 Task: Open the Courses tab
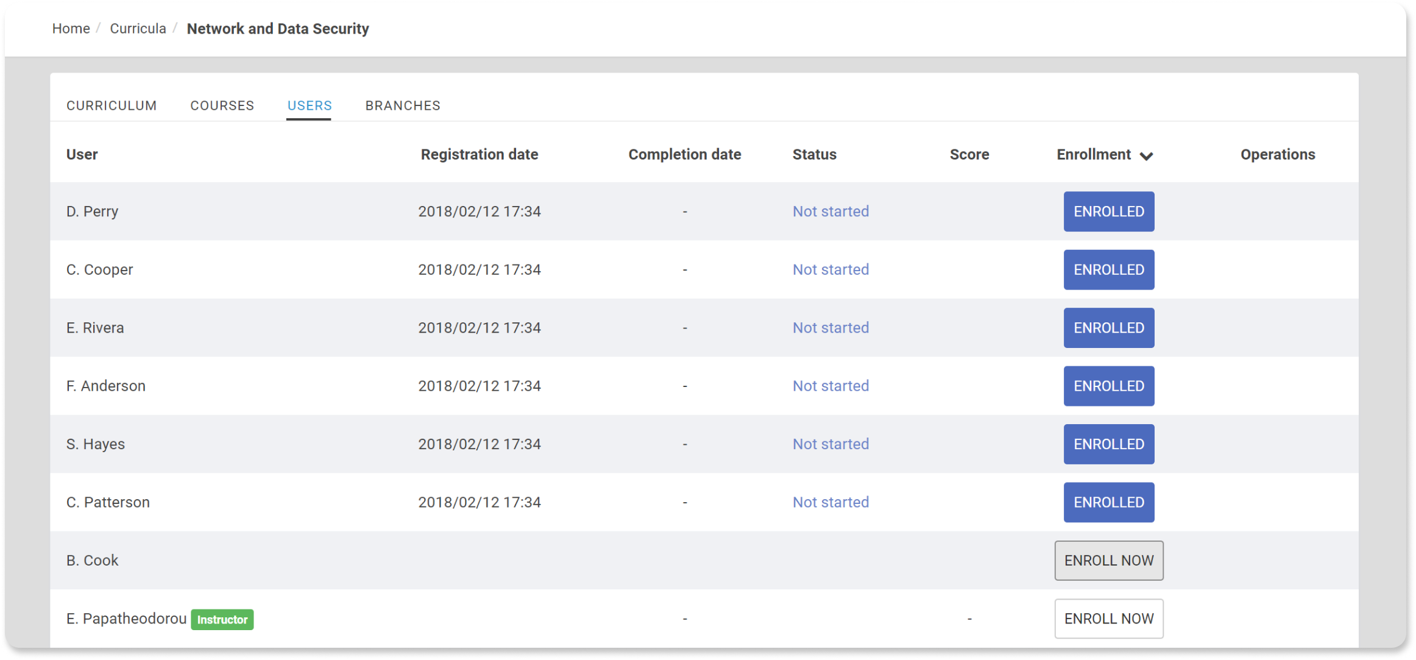click(222, 105)
